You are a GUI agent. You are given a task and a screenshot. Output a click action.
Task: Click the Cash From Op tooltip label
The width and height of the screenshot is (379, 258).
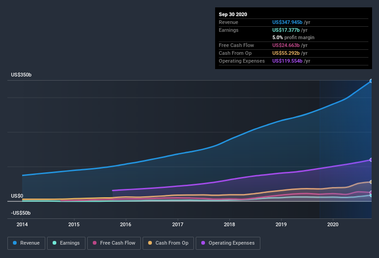pyautogui.click(x=235, y=53)
